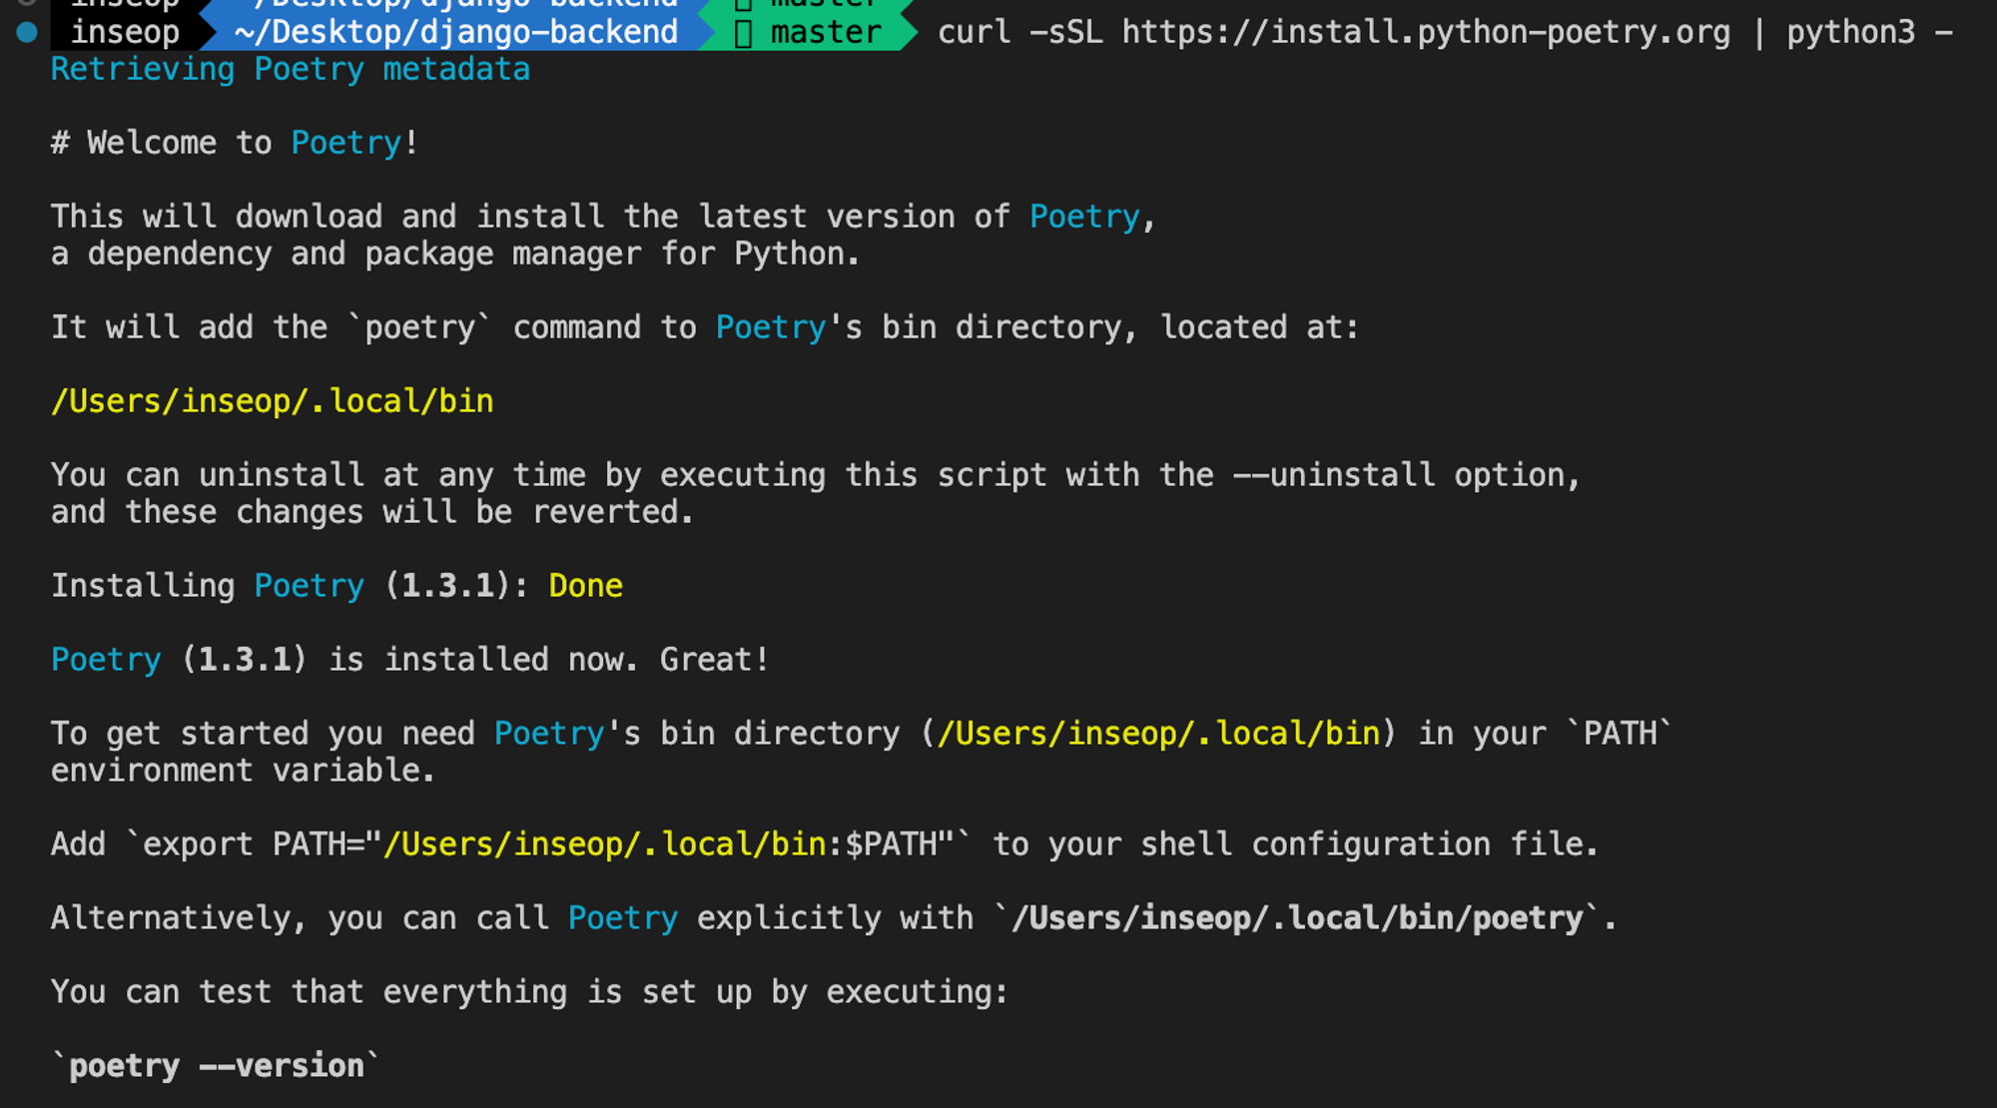This screenshot has height=1108, width=1997.
Task: Click the 'inseop' username prompt segment
Action: (125, 32)
